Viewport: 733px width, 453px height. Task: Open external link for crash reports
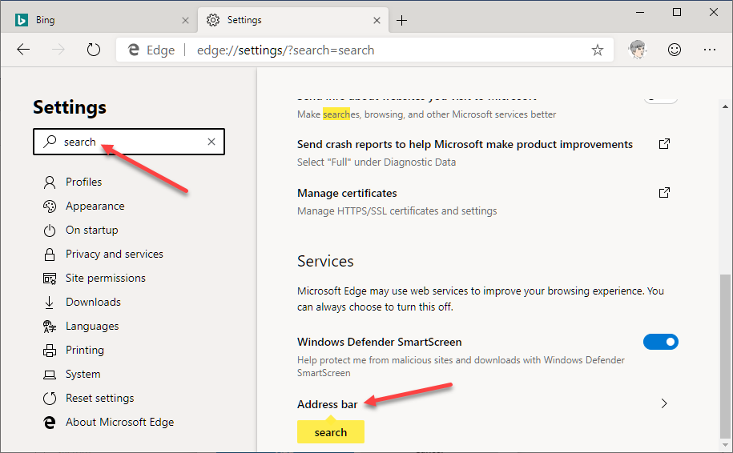(664, 144)
